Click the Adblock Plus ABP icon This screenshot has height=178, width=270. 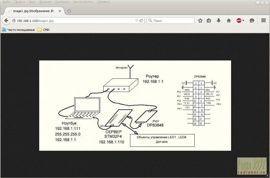tap(239, 21)
